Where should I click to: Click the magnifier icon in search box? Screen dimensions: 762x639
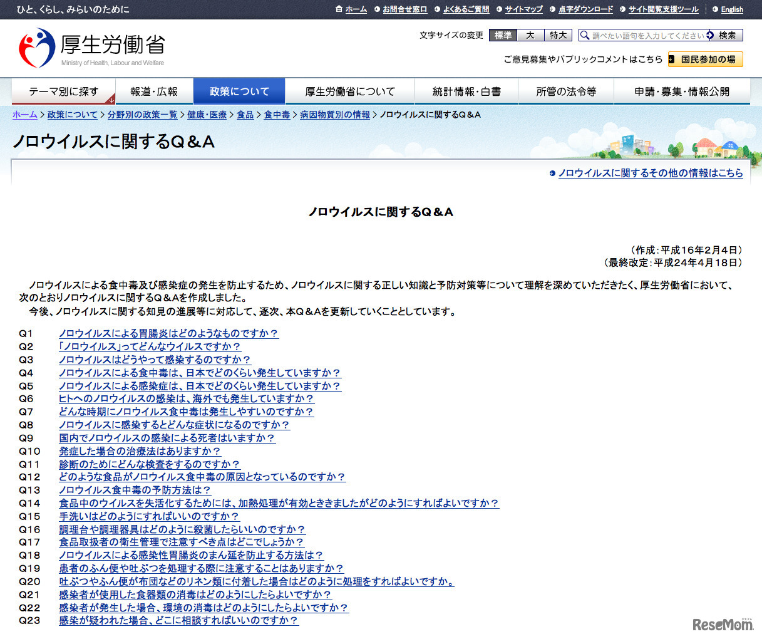[585, 36]
